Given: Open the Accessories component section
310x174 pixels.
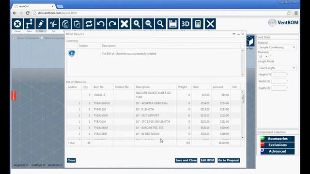Looking at the screenshot, I should coord(278,139).
